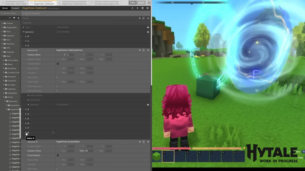This screenshot has height=171, width=305.
Task: Select hotbar slot 9 in game
Action: click(x=239, y=157)
